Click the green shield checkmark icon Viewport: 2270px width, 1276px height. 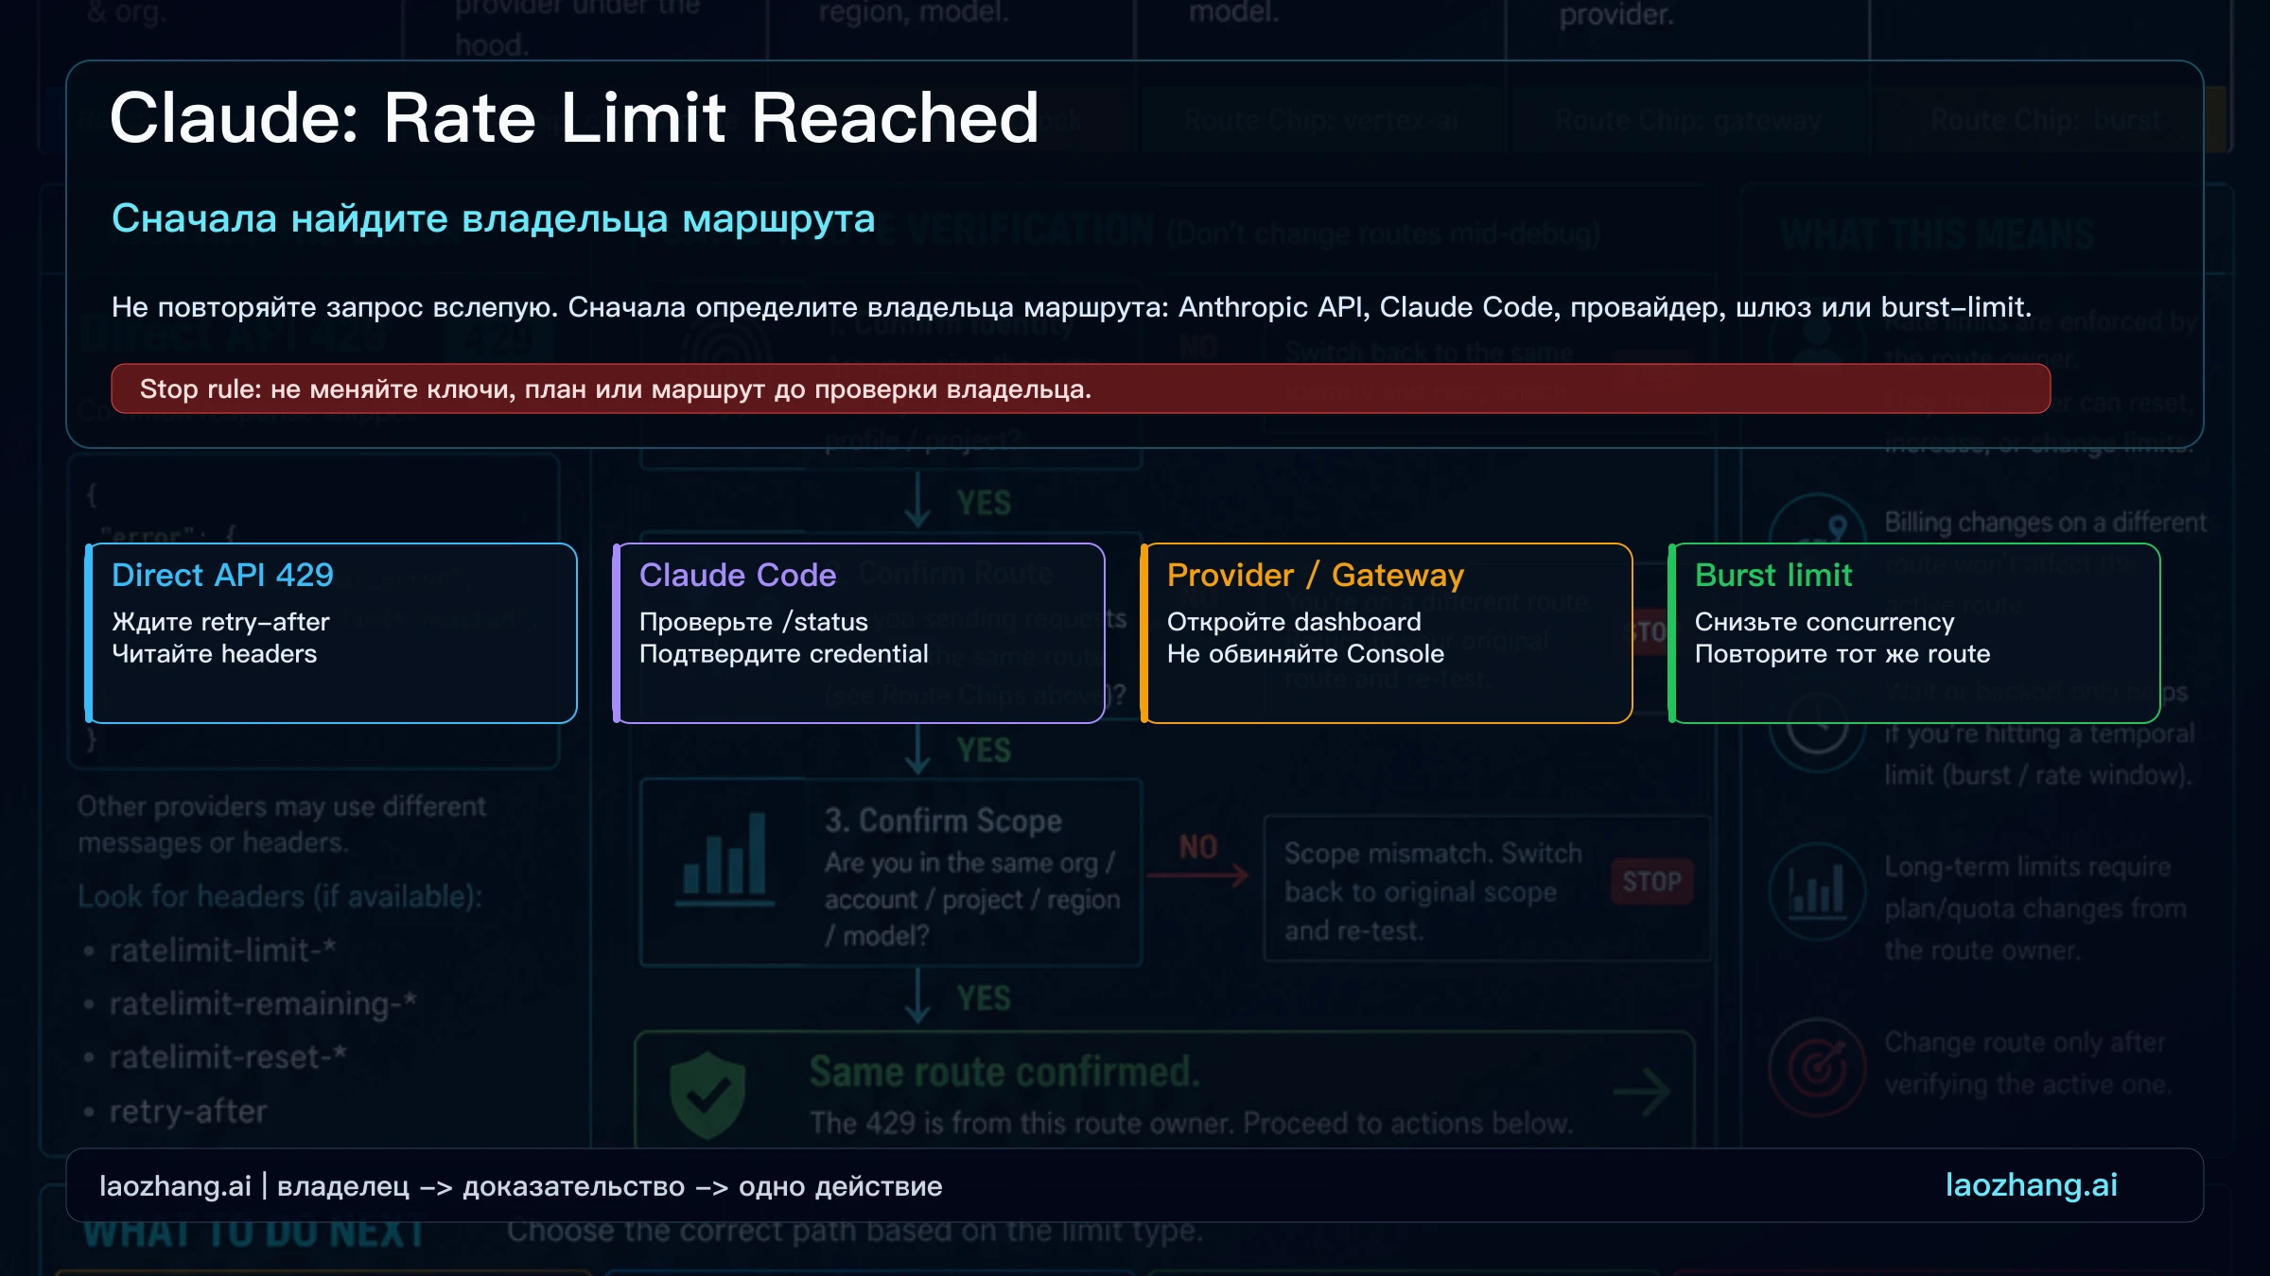[707, 1095]
